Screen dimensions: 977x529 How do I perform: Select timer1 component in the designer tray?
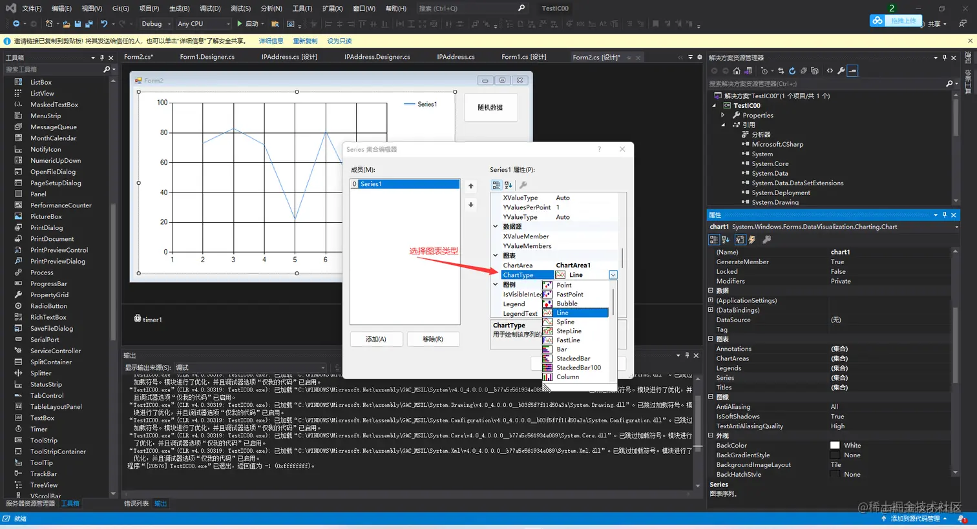click(x=148, y=319)
